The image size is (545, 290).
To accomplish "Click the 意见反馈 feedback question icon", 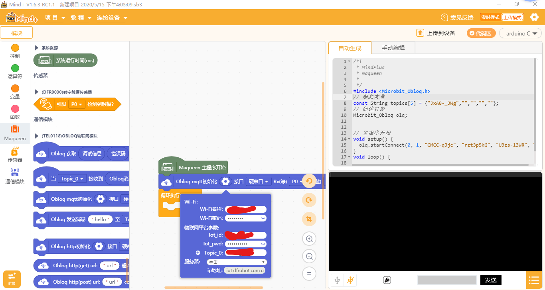I will (444, 17).
